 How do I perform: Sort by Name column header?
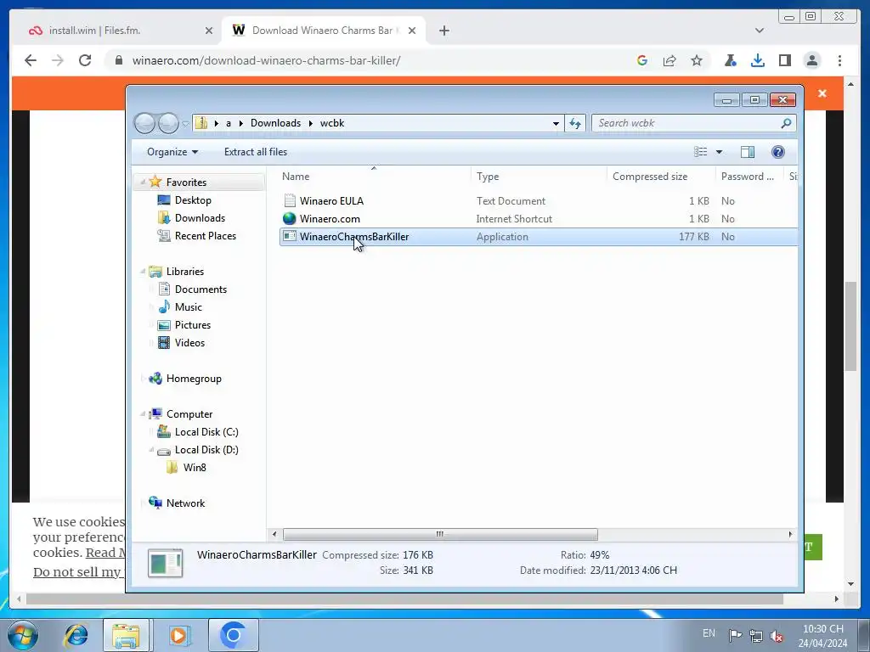(x=373, y=177)
